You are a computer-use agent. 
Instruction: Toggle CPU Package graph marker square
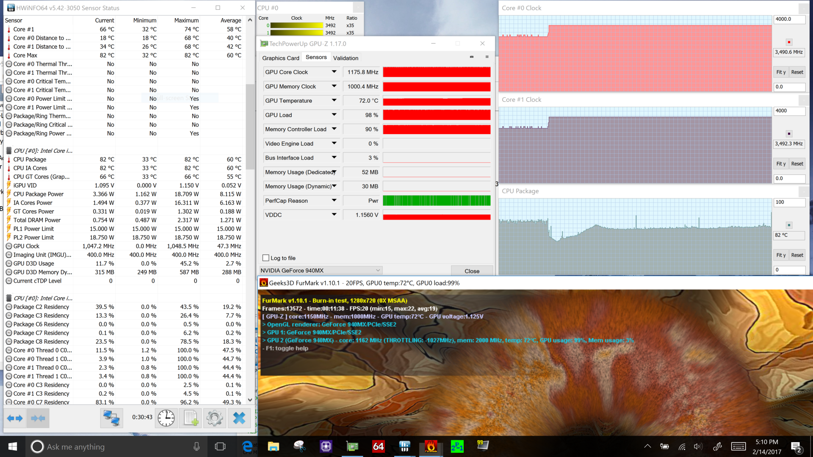(789, 225)
